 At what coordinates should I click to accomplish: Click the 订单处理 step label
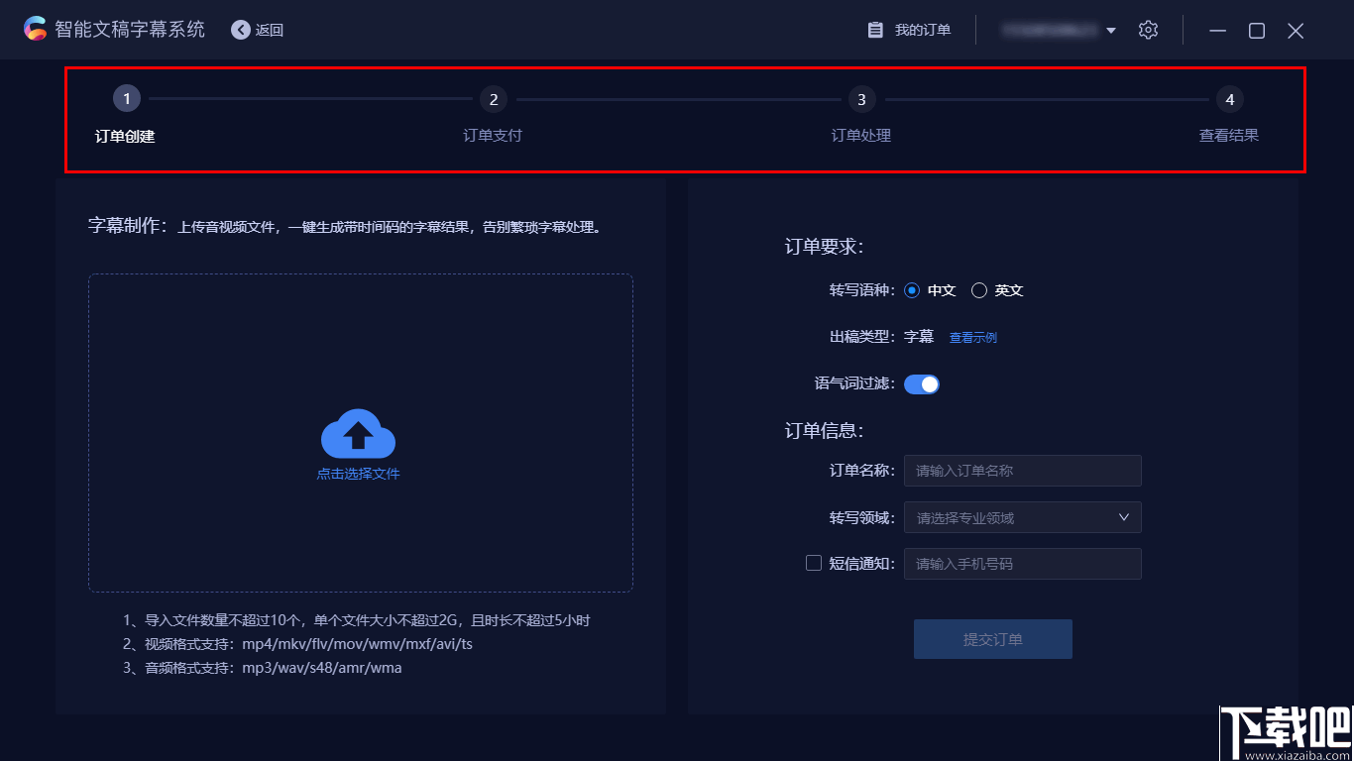860,135
